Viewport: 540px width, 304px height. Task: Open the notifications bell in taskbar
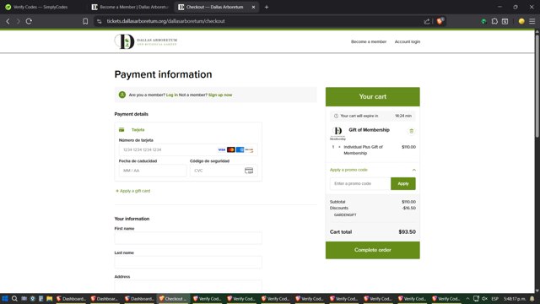(532, 299)
